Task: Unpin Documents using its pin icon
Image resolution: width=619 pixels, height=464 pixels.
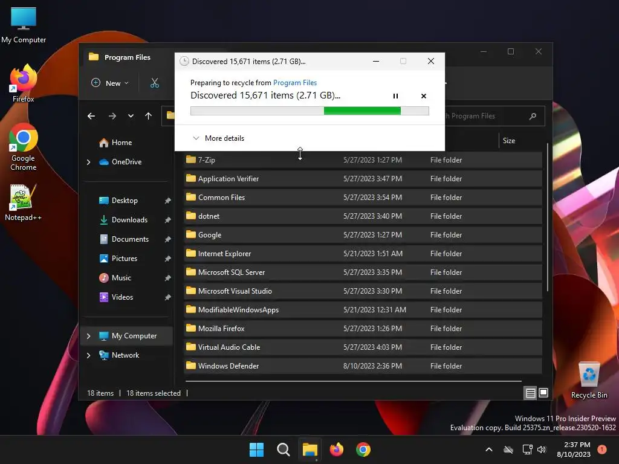Action: point(168,239)
